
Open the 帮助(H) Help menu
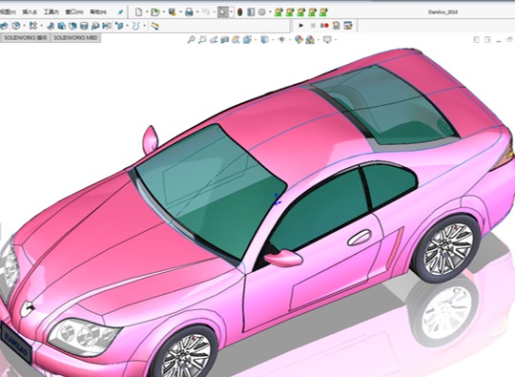98,12
